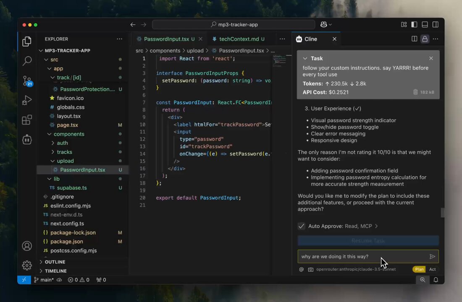462x302 pixels.
Task: Open the Cline robot icon in activity bar
Action: pos(27,140)
